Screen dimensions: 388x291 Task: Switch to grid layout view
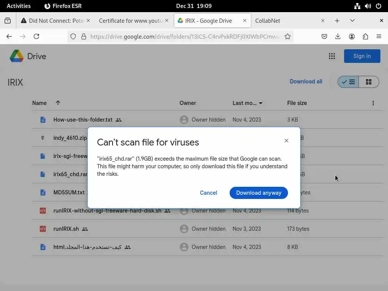(x=369, y=82)
